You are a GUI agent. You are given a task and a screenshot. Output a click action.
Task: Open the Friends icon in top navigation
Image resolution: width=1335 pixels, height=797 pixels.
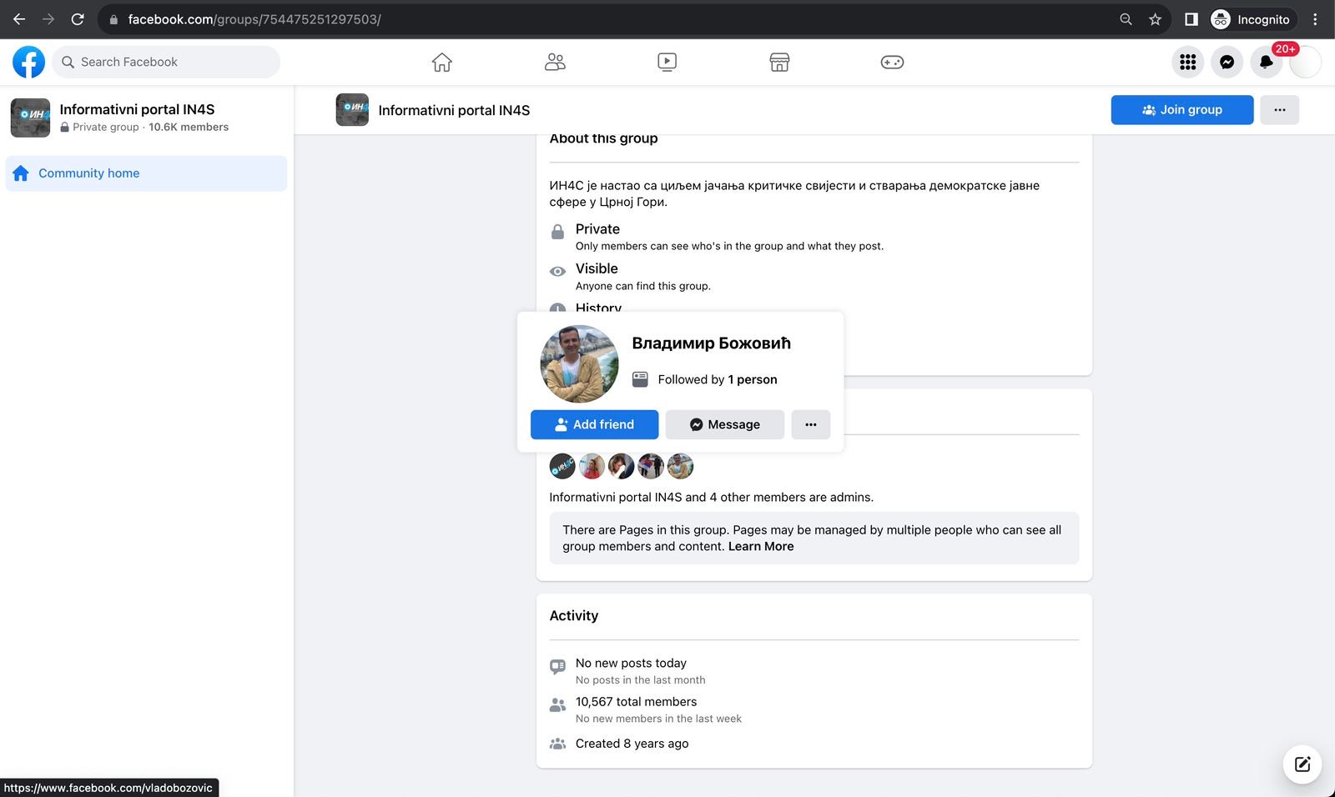[555, 62]
